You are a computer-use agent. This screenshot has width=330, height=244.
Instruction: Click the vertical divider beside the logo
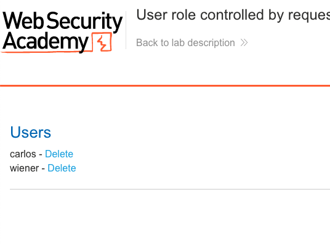tap(126, 30)
